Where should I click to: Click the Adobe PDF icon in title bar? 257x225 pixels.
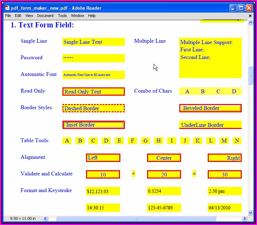click(7, 8)
